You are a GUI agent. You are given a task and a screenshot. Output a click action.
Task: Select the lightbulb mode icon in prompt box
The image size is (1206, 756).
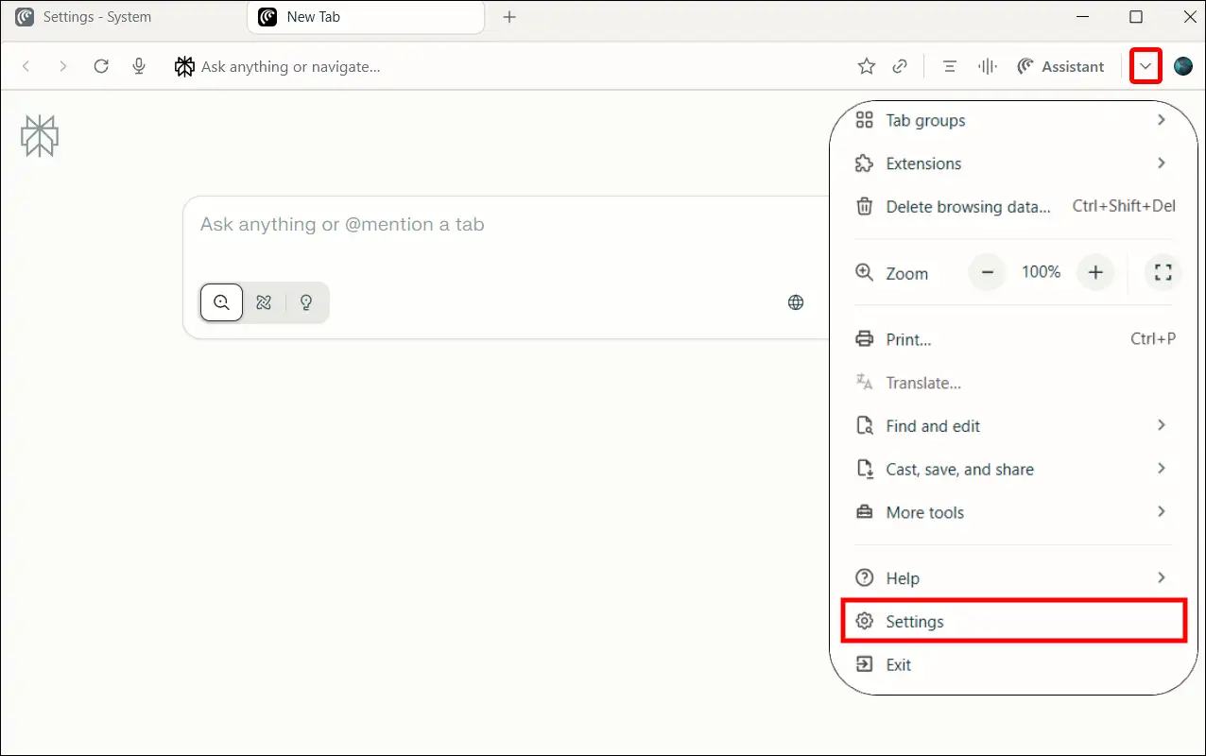click(306, 302)
